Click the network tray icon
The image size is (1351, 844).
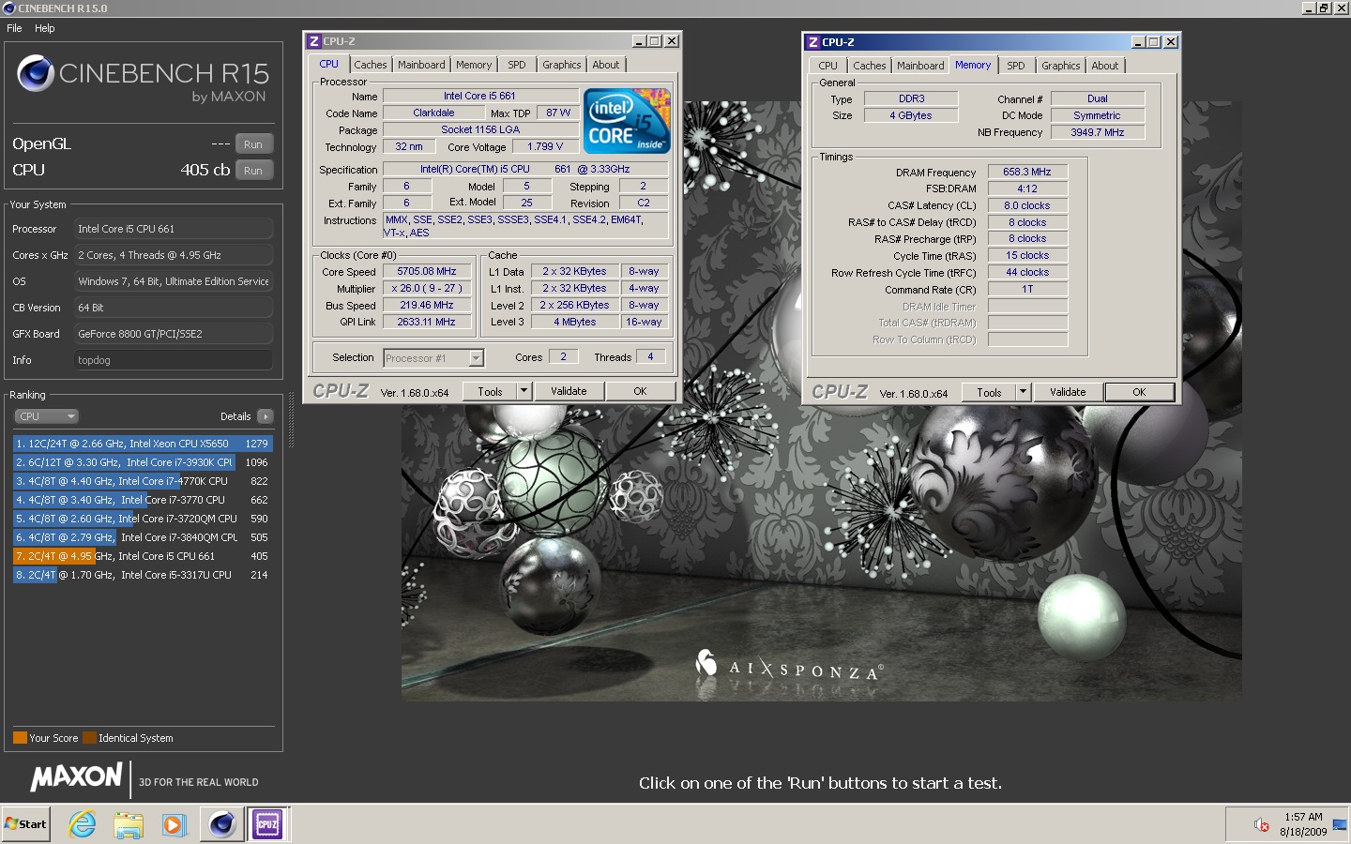tap(1339, 825)
